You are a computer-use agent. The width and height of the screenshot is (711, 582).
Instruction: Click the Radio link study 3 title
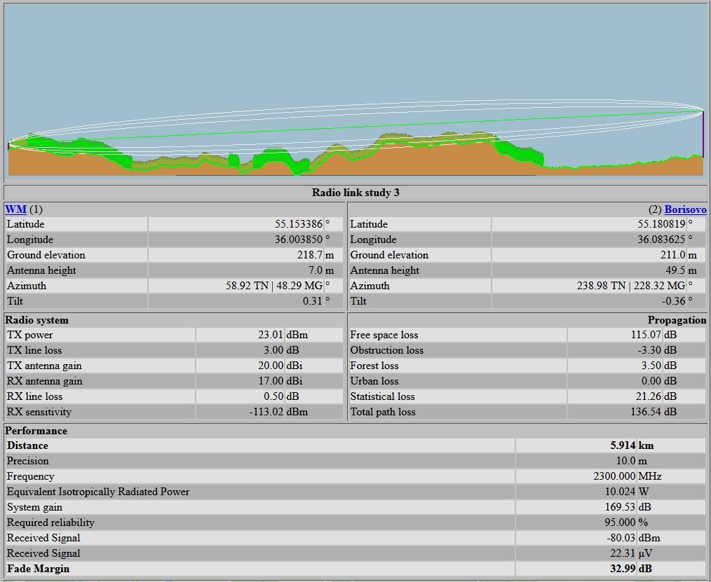[x=355, y=193]
